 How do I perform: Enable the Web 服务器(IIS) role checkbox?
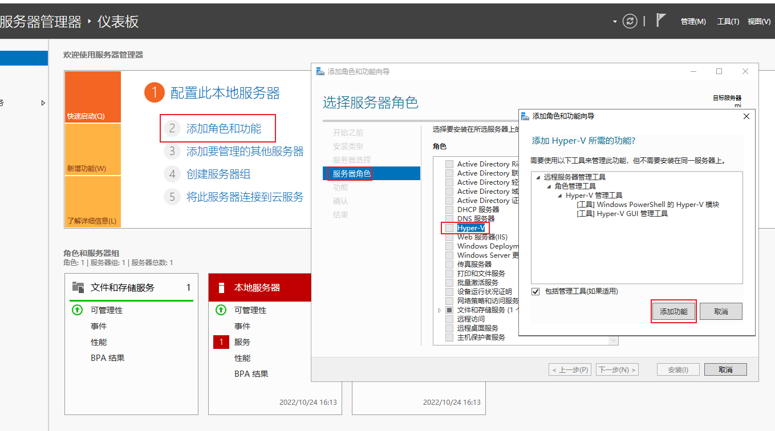pos(449,237)
